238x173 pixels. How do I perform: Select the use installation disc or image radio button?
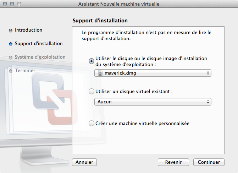[x=92, y=61]
